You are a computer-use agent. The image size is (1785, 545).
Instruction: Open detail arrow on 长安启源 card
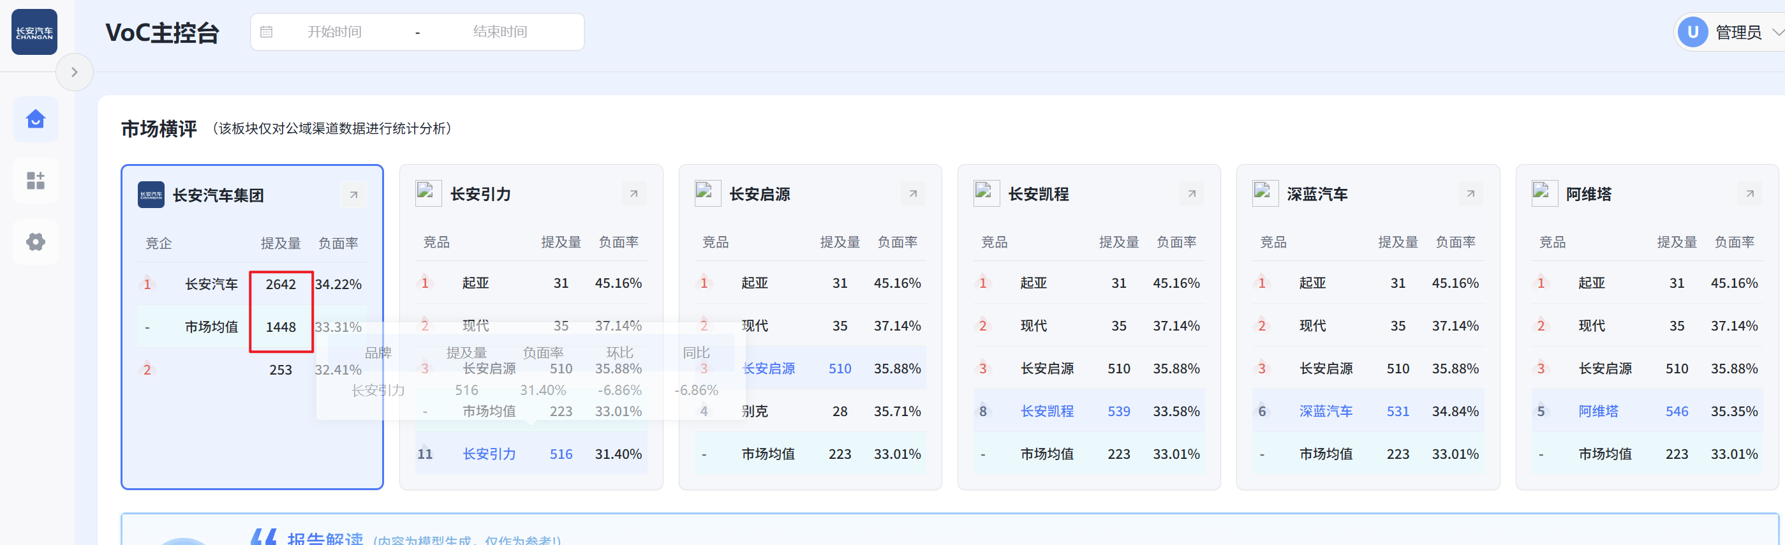912,193
